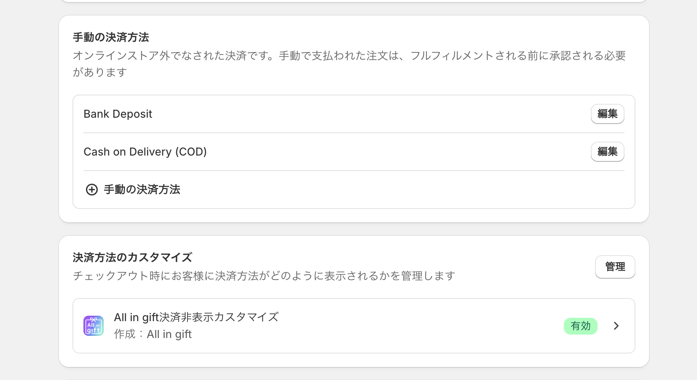697x380 pixels.
Task: Click the 作成：All in gift subtitle
Action: click(x=153, y=334)
